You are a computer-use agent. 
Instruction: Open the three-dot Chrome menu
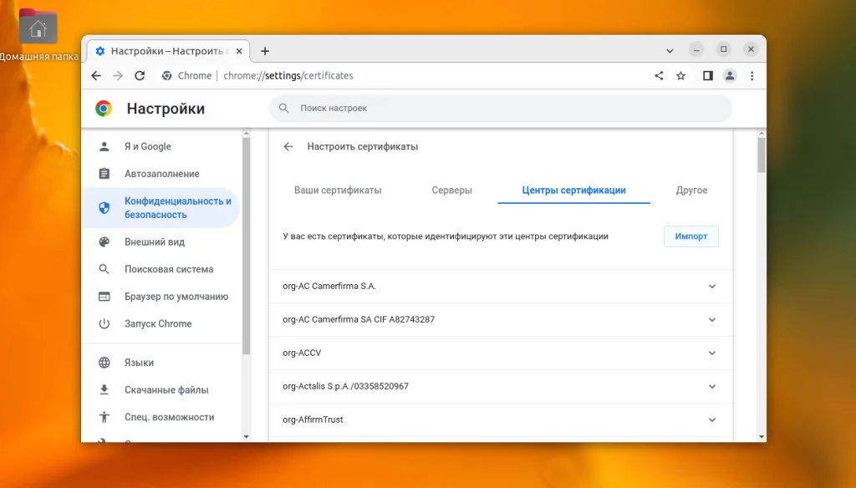coord(752,75)
